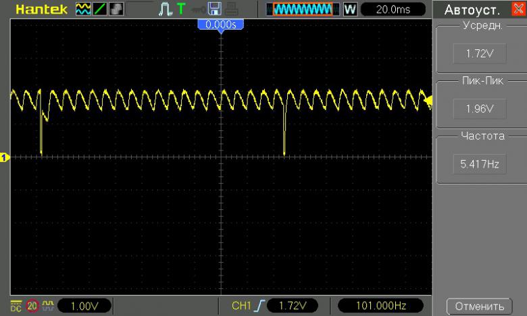Click the grayed-out printer icon

(x=232, y=9)
